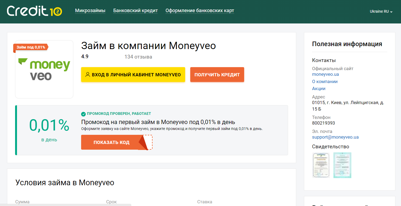Click the Получить кредит button
401x206 pixels.
pos(217,75)
